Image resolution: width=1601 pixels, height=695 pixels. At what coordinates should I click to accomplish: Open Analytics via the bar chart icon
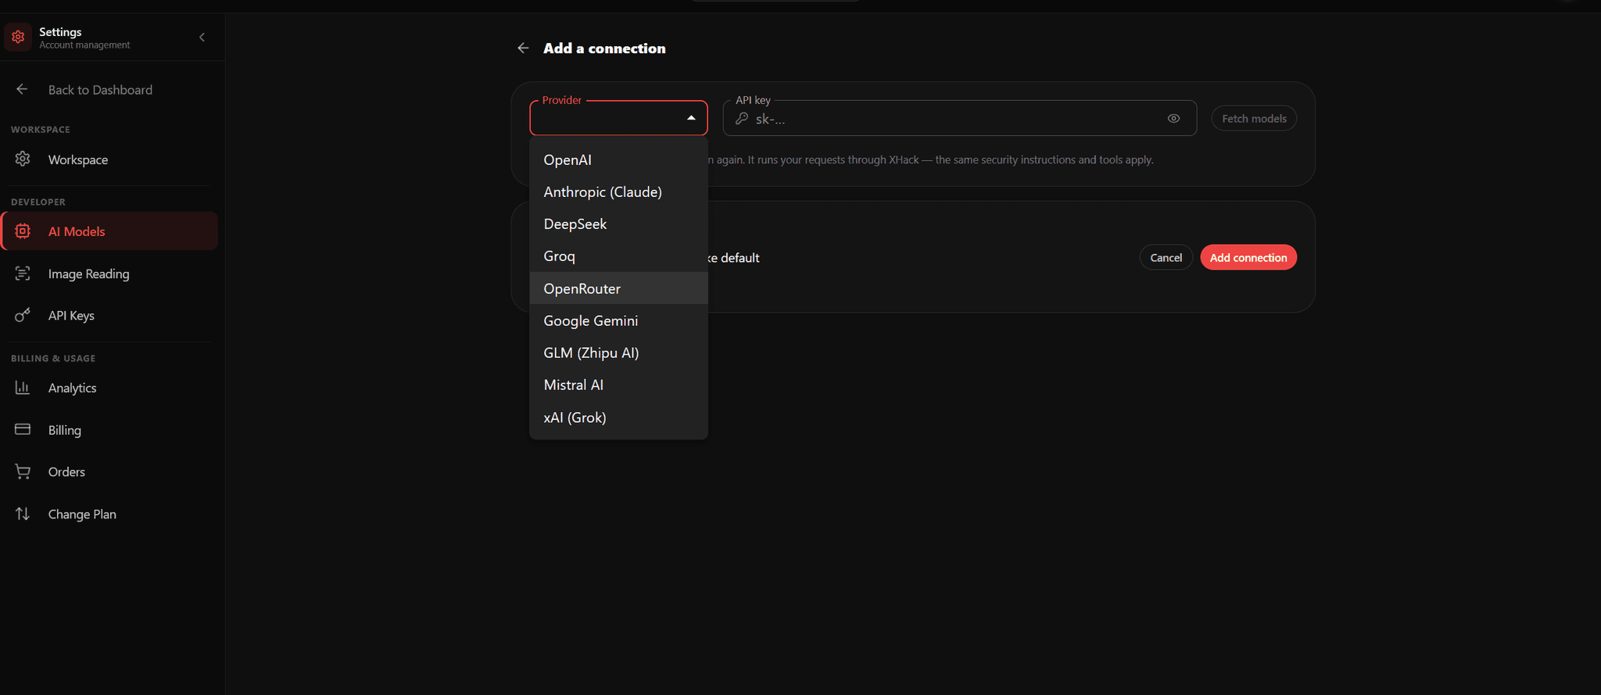tap(23, 388)
